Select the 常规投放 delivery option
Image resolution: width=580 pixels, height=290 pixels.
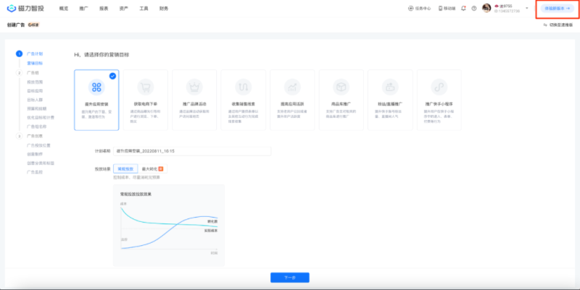[x=125, y=169]
